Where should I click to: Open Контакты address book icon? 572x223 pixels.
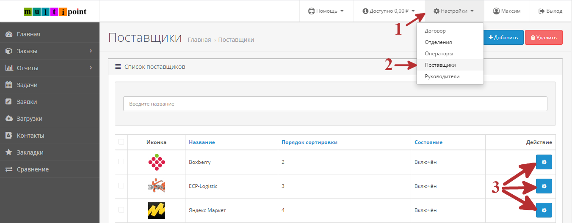8,136
